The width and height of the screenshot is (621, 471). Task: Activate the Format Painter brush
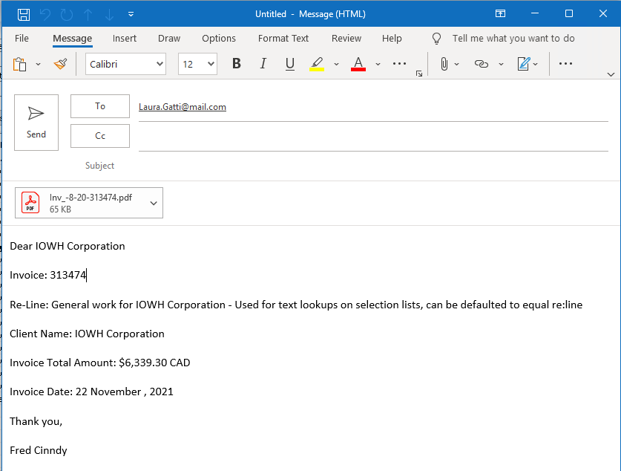coord(60,64)
